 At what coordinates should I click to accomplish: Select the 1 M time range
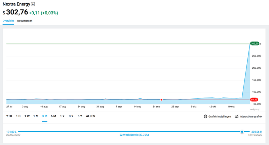click(36, 116)
